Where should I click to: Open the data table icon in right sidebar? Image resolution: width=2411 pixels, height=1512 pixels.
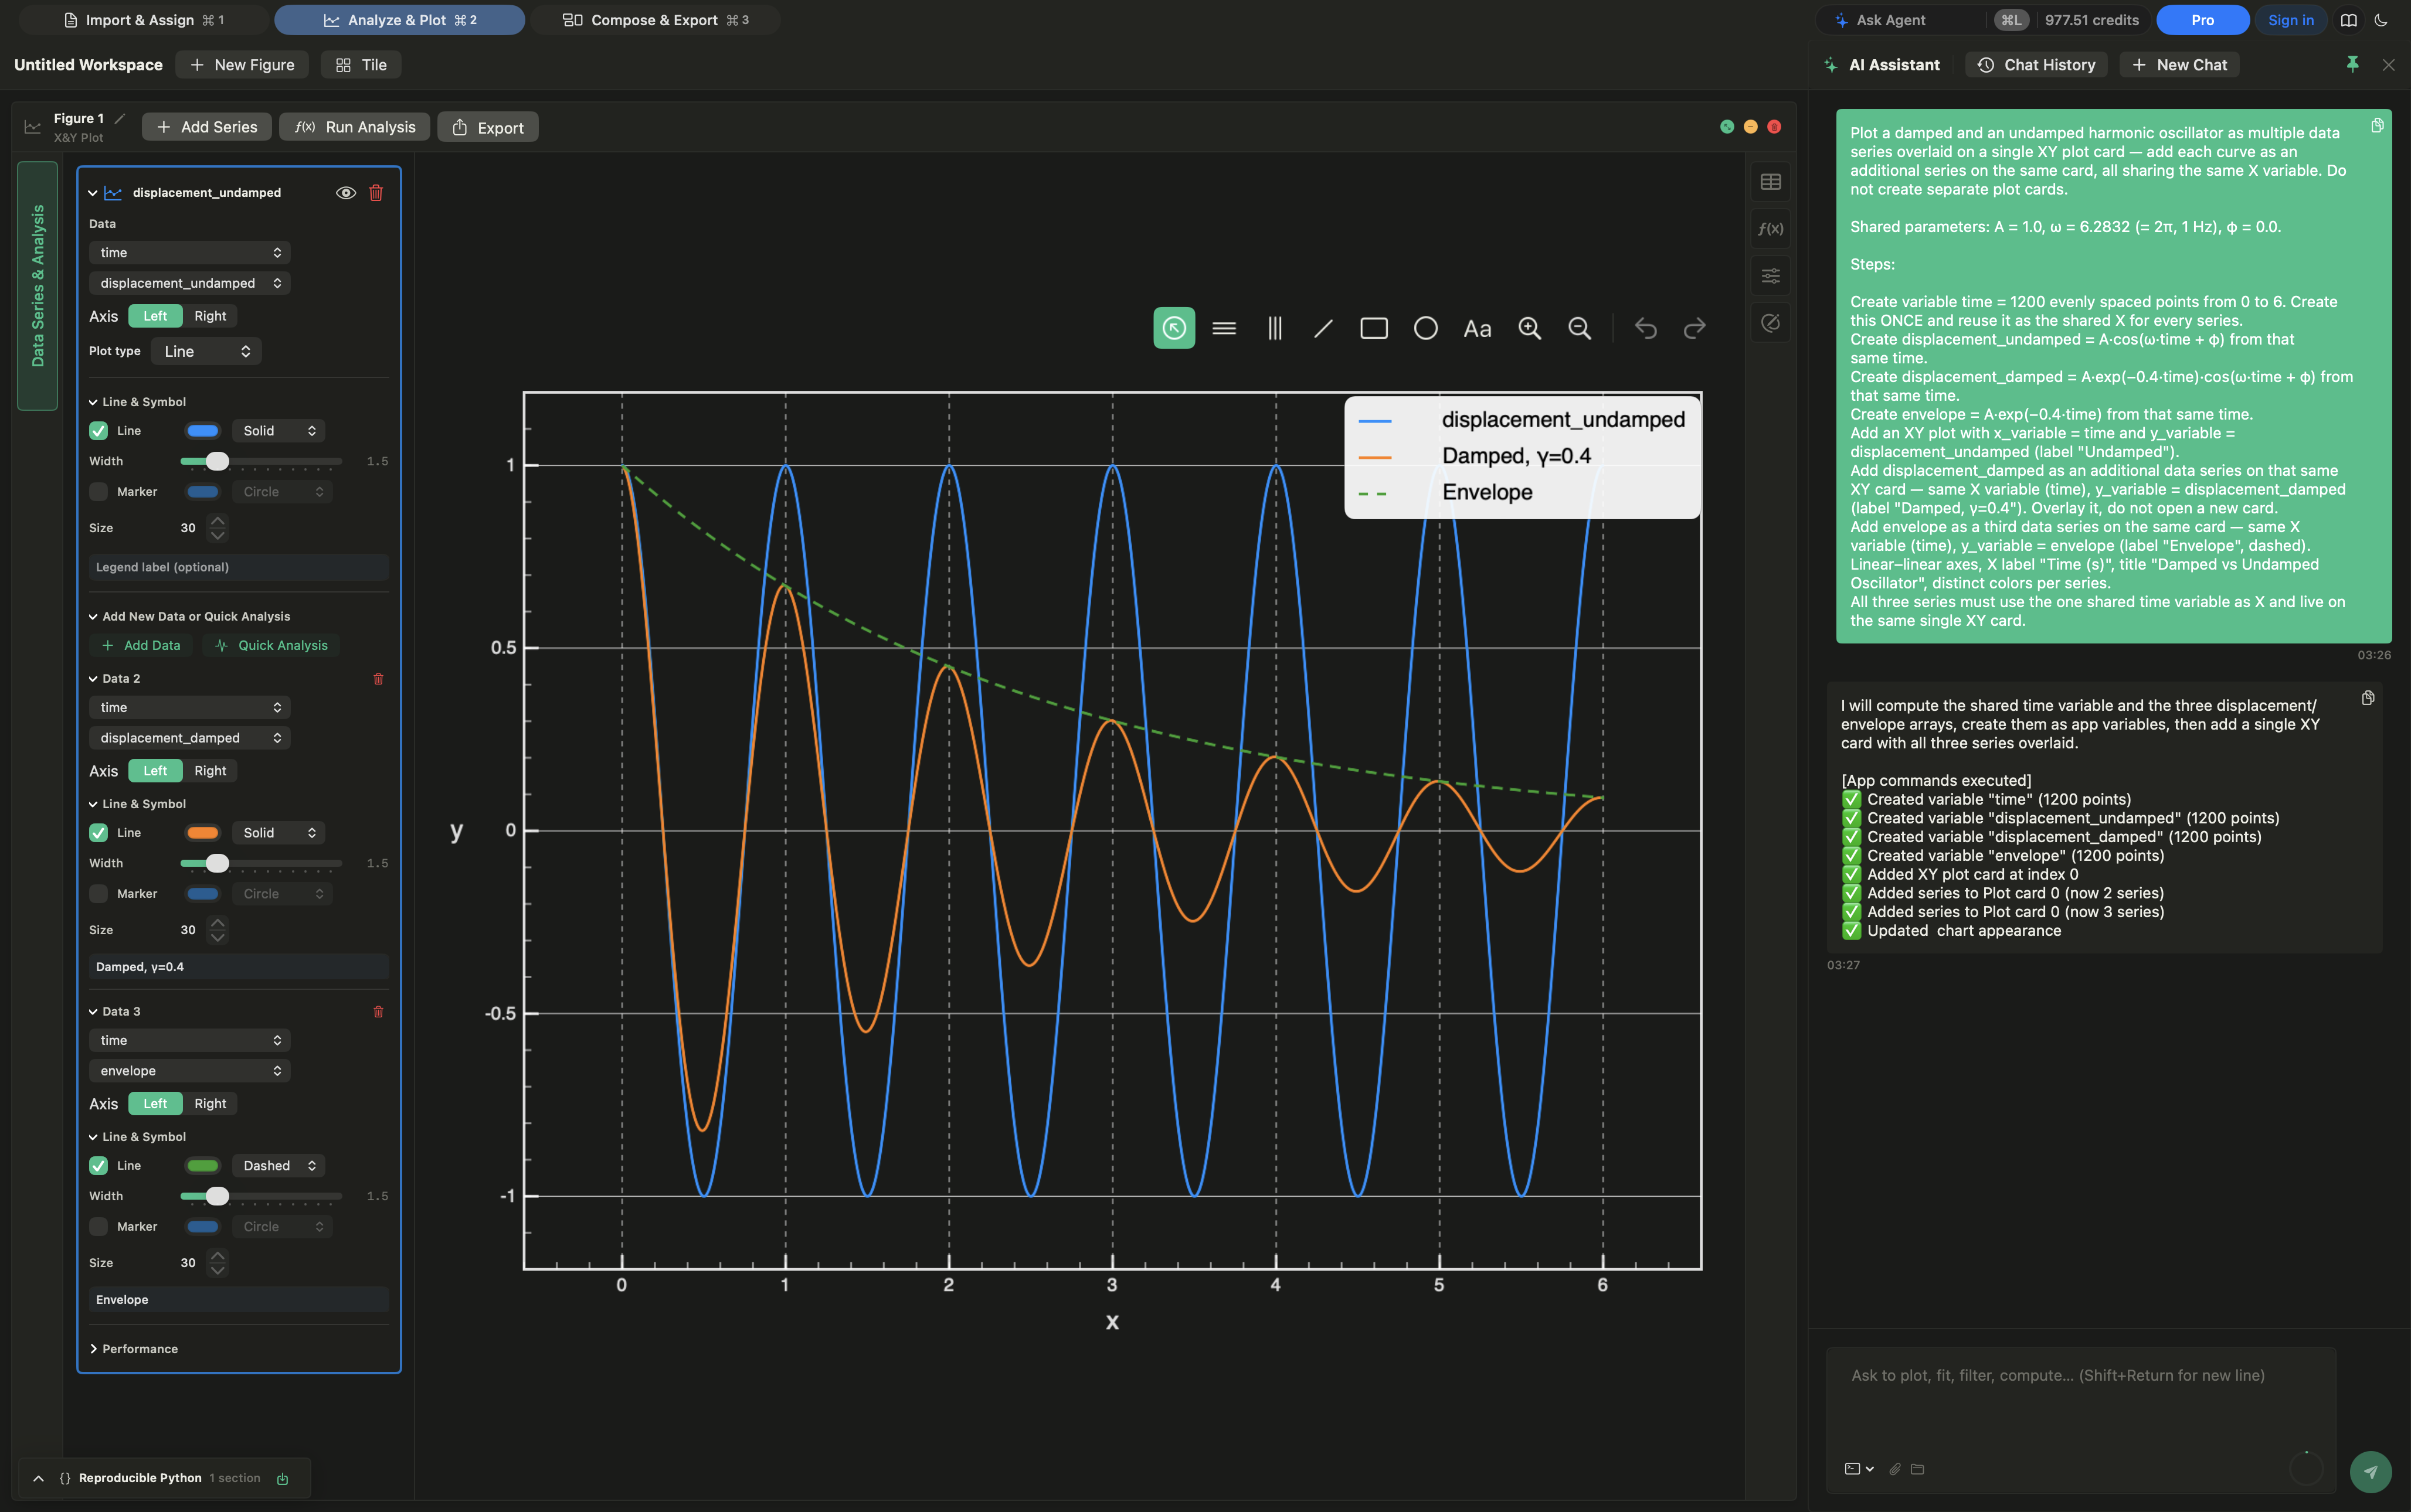pos(1770,182)
